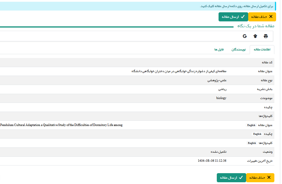Viewport: 282px width, 184px height.
Task: Click the English badge beside چکیده
Action: [257, 134]
